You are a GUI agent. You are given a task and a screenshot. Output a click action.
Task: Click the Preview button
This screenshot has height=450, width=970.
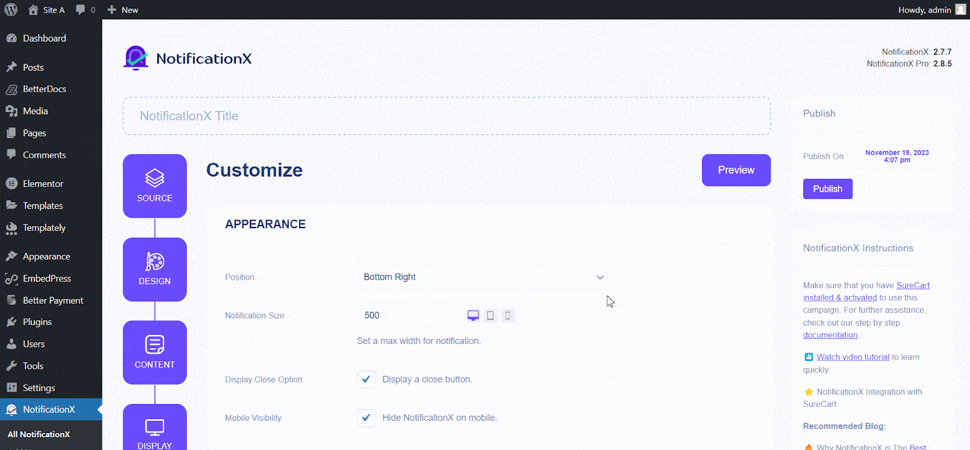point(736,170)
